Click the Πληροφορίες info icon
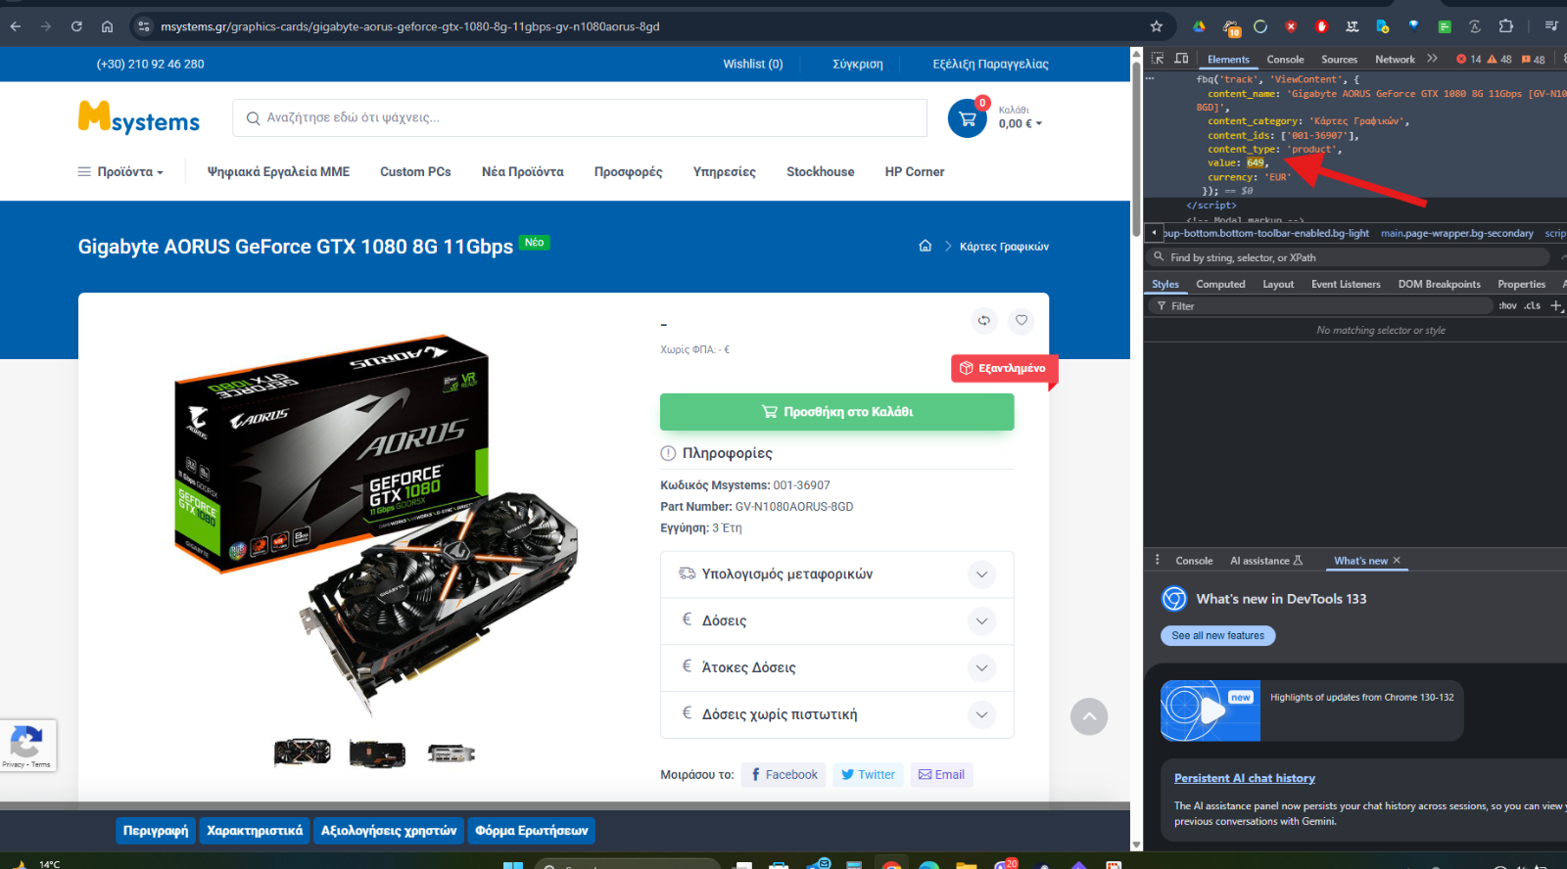This screenshot has height=869, width=1567. click(668, 453)
